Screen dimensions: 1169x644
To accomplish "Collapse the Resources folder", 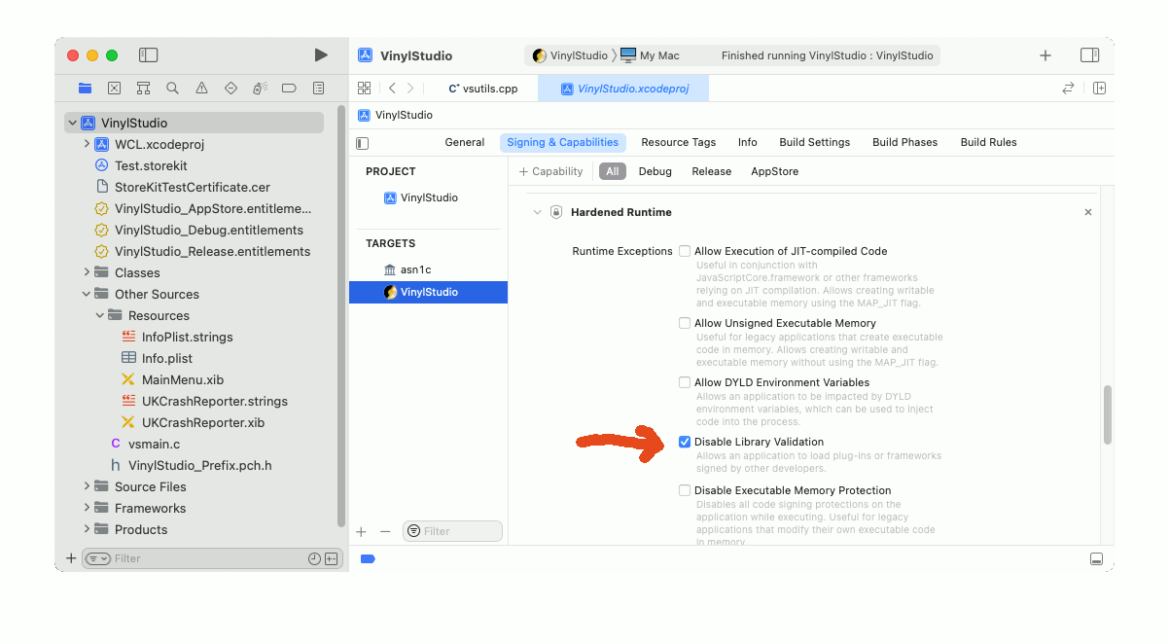I will [100, 315].
